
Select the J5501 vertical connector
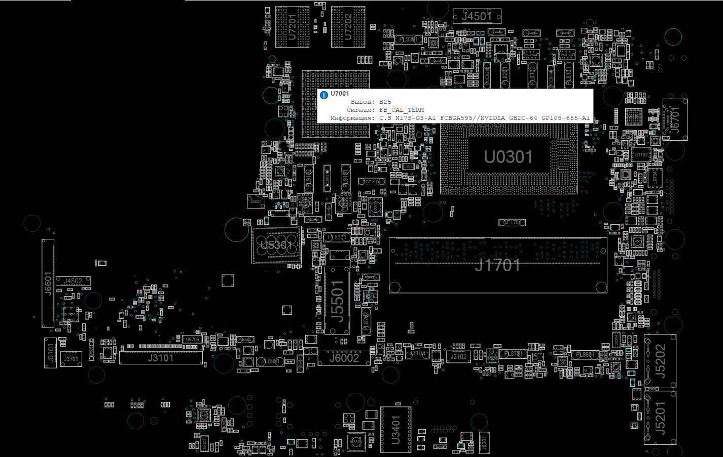tap(337, 301)
